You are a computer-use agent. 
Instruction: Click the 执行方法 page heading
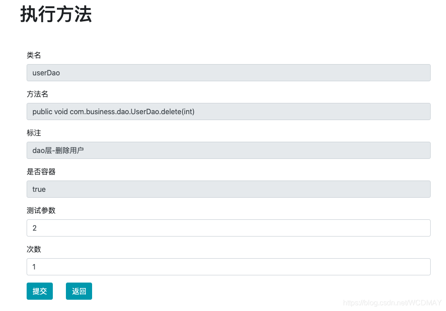pos(56,14)
